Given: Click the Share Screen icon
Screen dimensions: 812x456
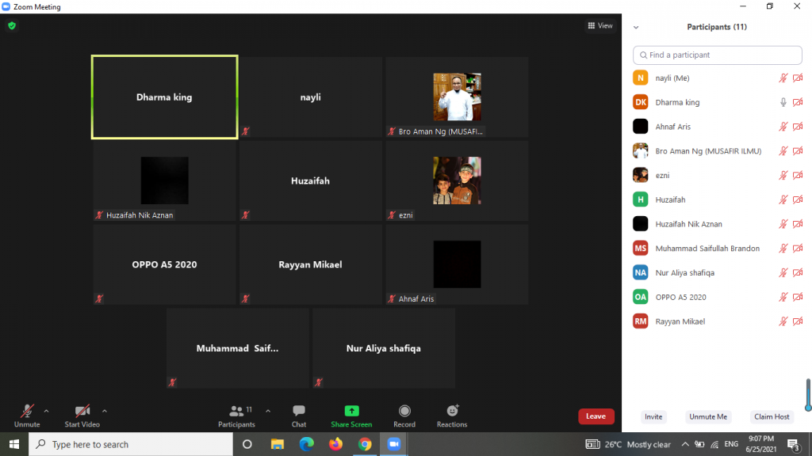Looking at the screenshot, I should [x=351, y=411].
